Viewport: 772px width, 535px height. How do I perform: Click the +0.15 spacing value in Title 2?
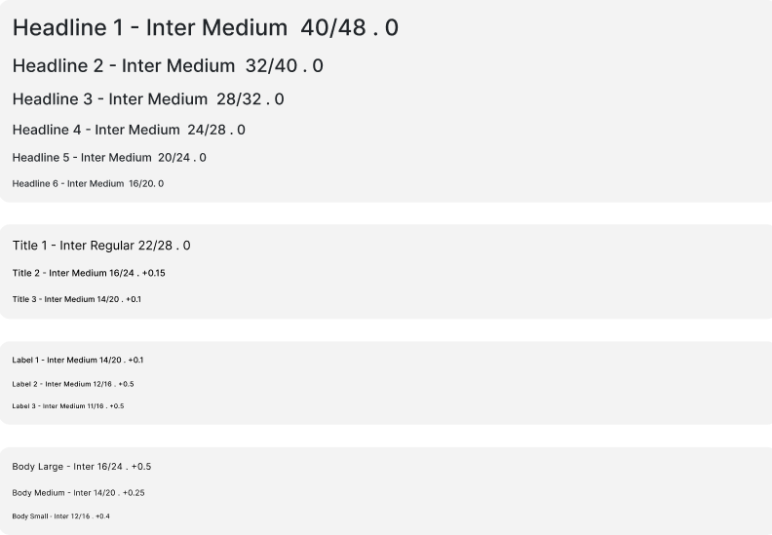click(154, 273)
